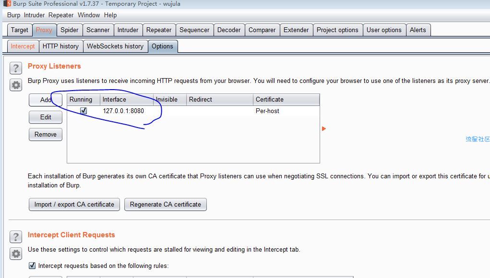The image size is (490, 278).
Task: Open the Window menu
Action: [89, 15]
